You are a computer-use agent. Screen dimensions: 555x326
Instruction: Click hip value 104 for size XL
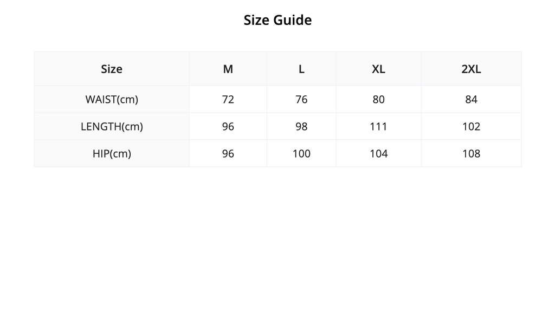click(379, 153)
